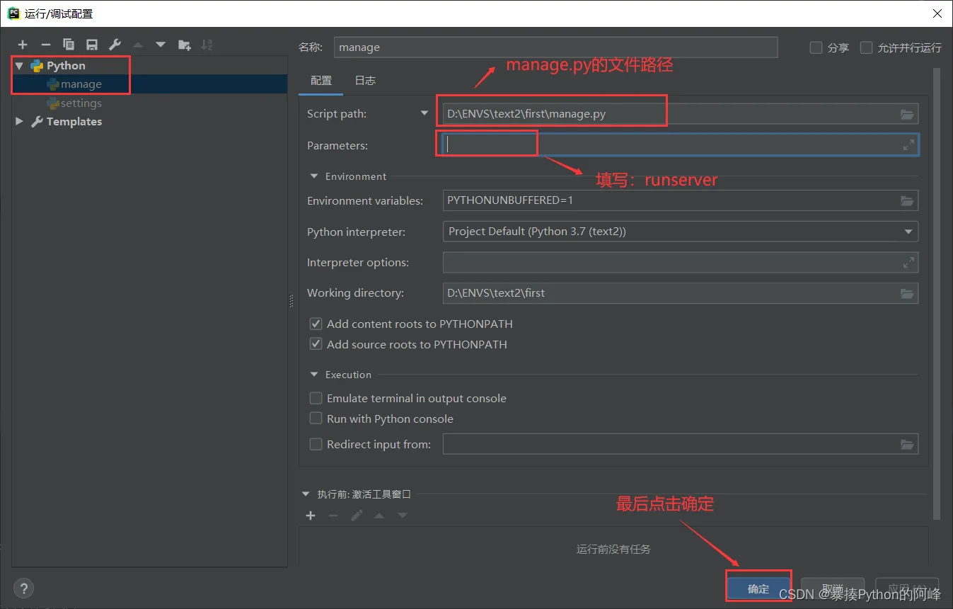Save the configuration with the disk icon
This screenshot has height=609, width=953.
click(92, 45)
